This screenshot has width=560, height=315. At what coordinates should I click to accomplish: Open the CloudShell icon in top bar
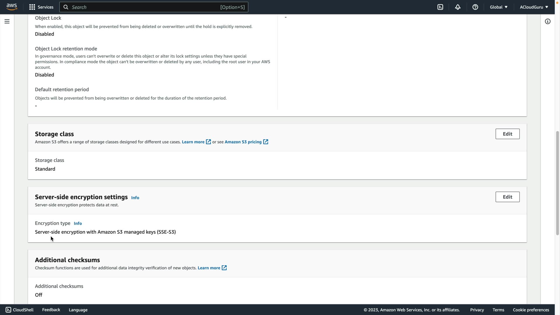440,7
